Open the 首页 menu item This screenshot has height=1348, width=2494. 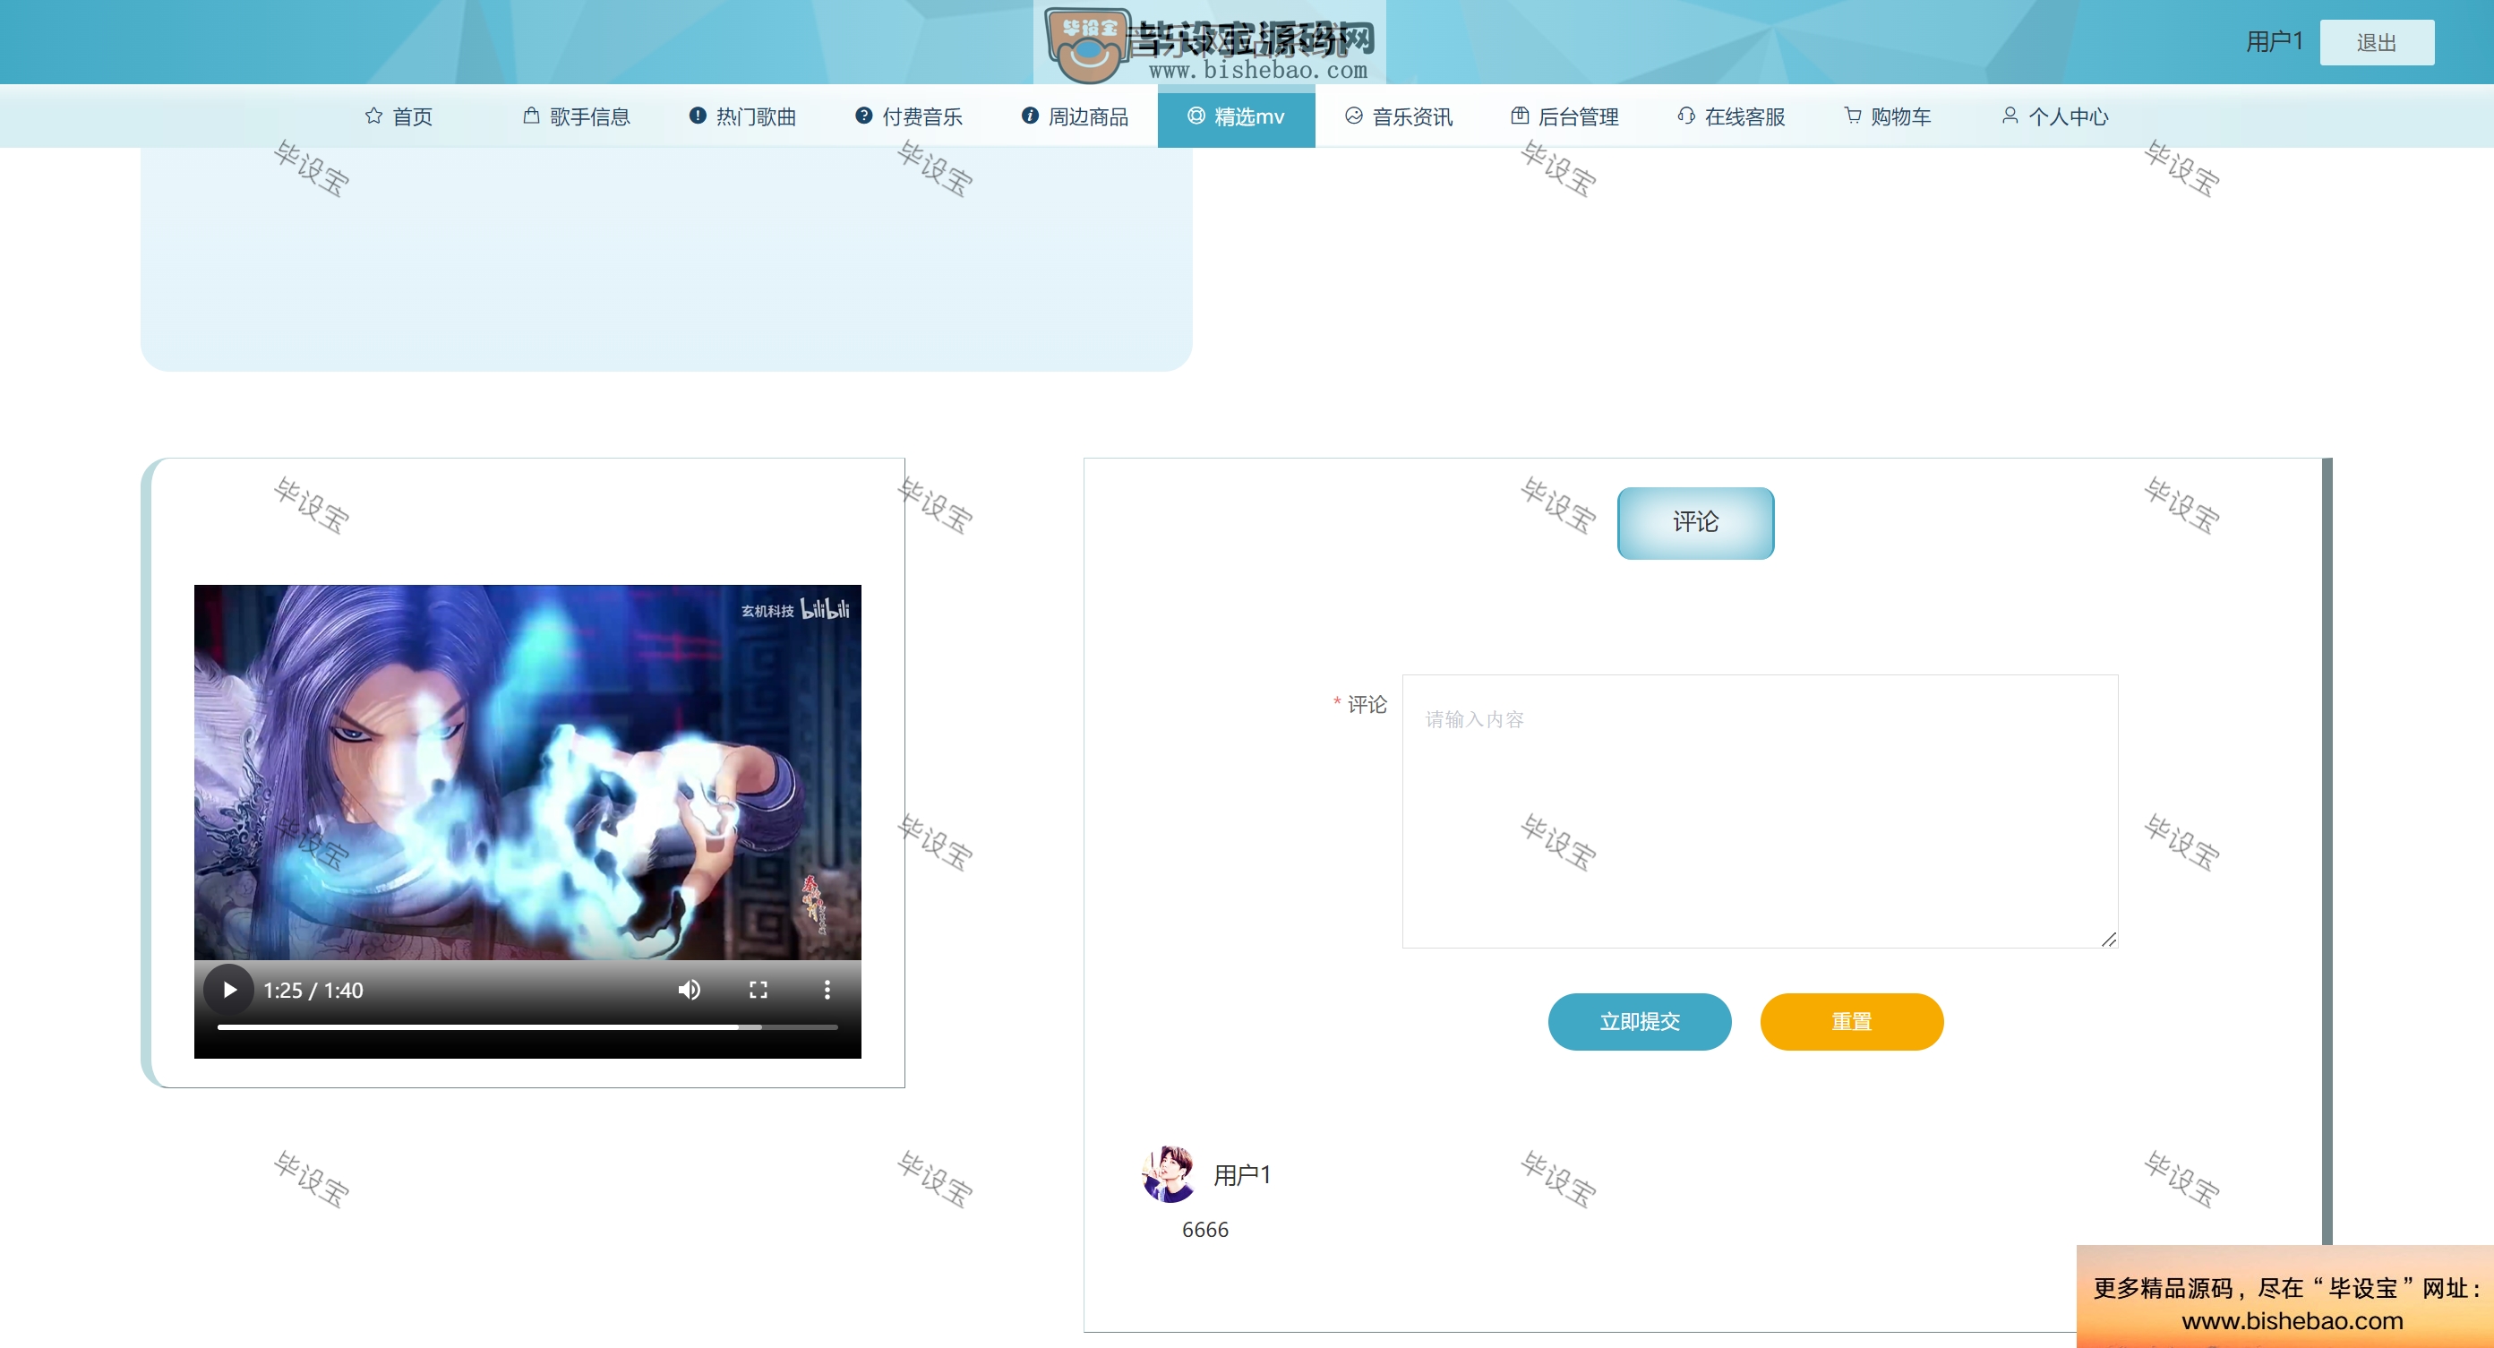(x=399, y=116)
